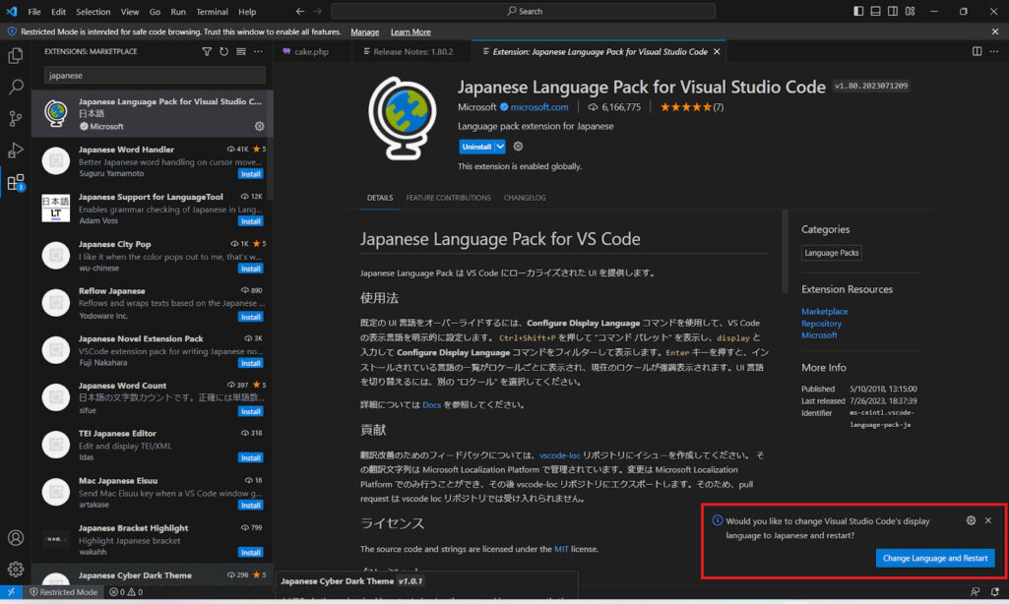Image resolution: width=1009 pixels, height=604 pixels.
Task: Uninstall the Japanese Language Pack
Action: click(476, 147)
